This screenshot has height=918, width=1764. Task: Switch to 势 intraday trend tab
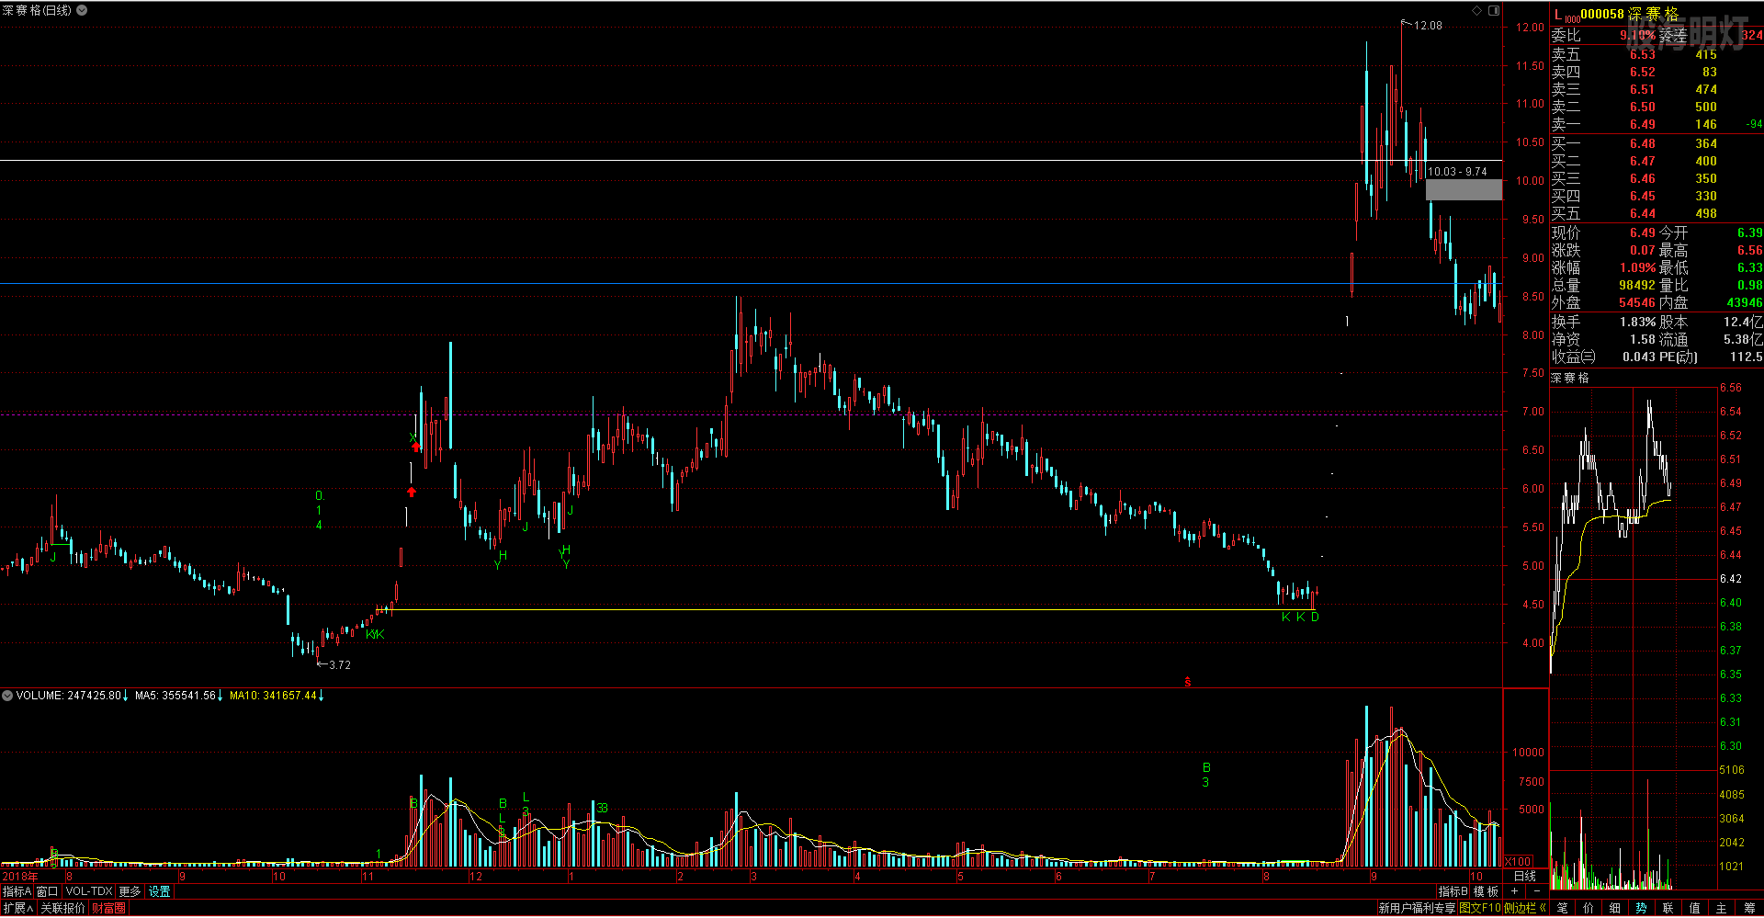coord(1642,908)
